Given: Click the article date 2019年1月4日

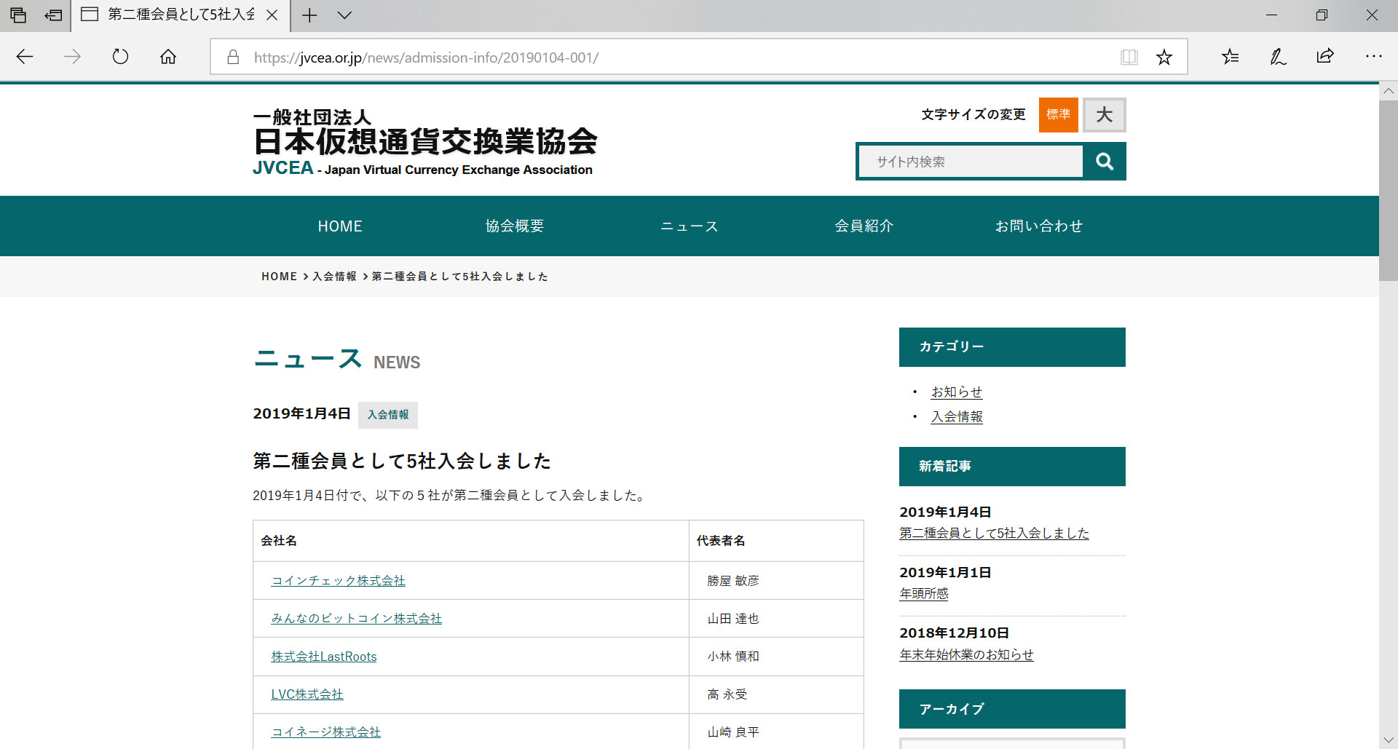Looking at the screenshot, I should (301, 414).
